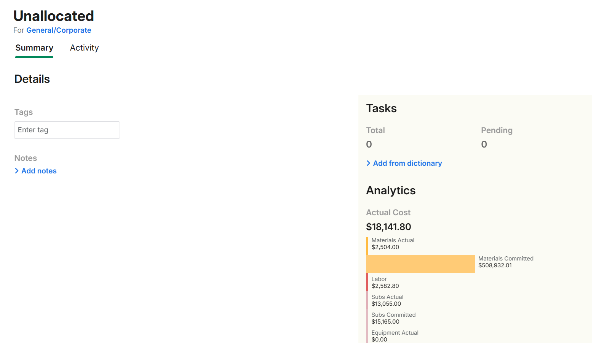Image resolution: width=604 pixels, height=343 pixels.
Task: Click the Equipment Actual cost entry
Action: (x=395, y=336)
